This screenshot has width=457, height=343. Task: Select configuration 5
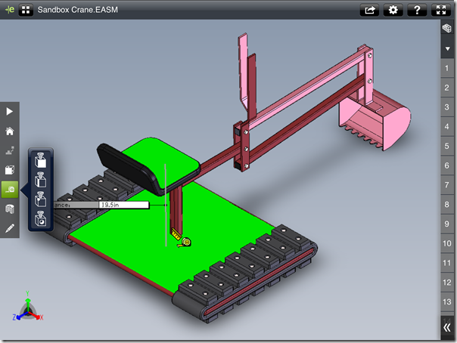(447, 146)
